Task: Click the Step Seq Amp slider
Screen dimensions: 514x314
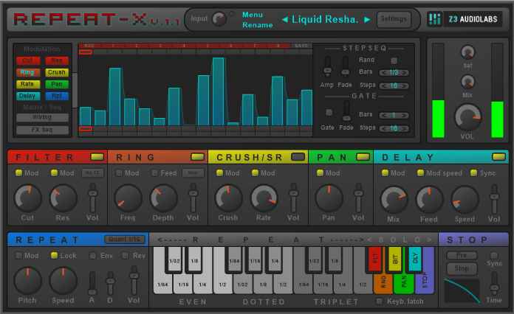Action: point(327,66)
